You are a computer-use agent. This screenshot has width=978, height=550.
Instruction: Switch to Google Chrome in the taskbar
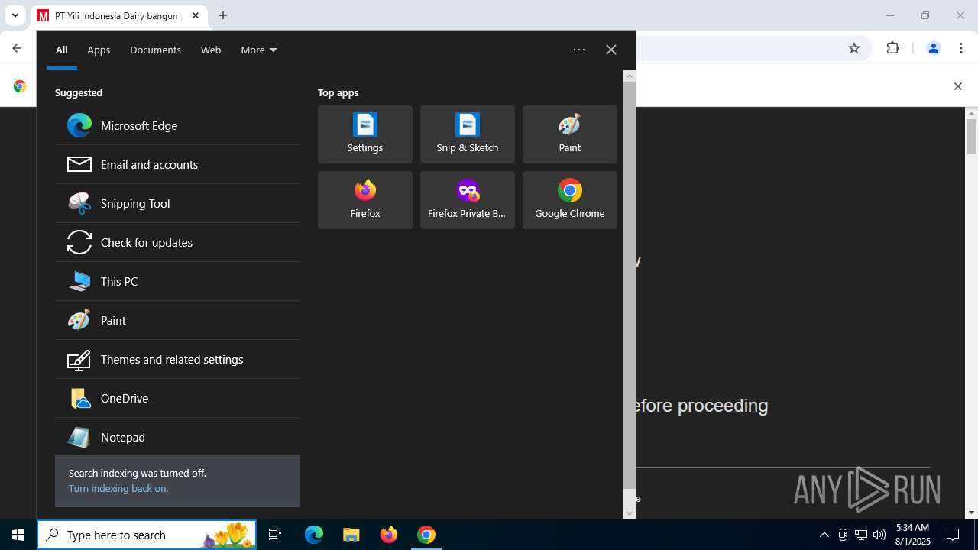tap(426, 535)
